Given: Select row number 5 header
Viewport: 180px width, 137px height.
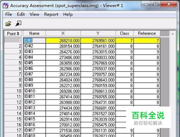Looking at the screenshot, I should coord(13,63).
